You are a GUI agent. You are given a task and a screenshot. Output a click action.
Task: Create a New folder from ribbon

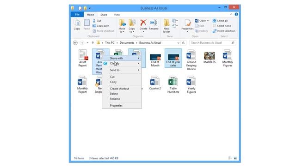click(166, 26)
